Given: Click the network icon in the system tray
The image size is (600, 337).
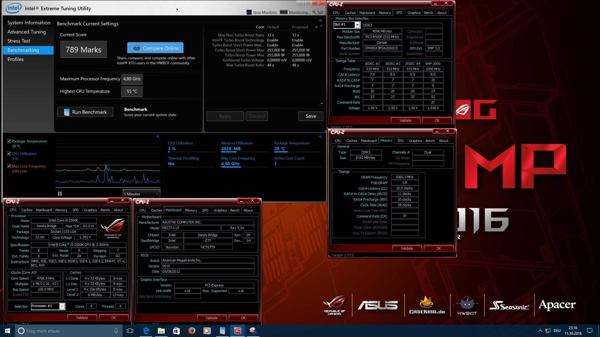Looking at the screenshot, I should click(x=548, y=331).
